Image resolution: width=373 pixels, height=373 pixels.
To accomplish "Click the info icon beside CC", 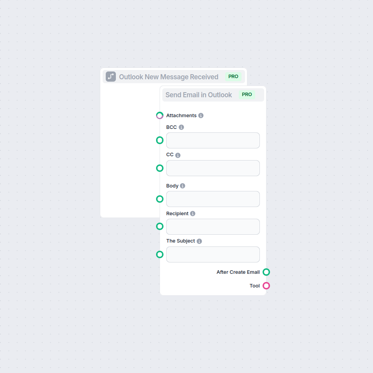I will pos(178,155).
